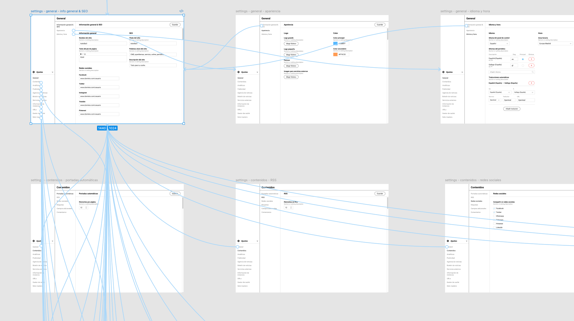This screenshot has height=321, width=574.
Task: Select Comentarios in portadas automáticas frame submenu
Action: [x=62, y=212]
